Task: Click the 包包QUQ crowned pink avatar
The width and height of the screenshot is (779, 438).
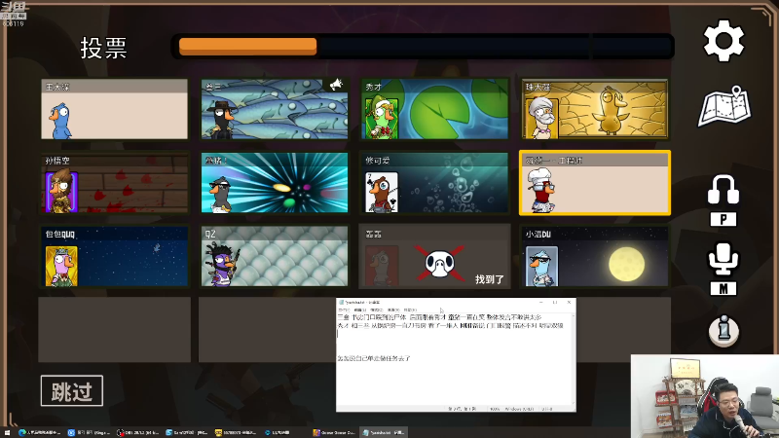Action: (61, 266)
